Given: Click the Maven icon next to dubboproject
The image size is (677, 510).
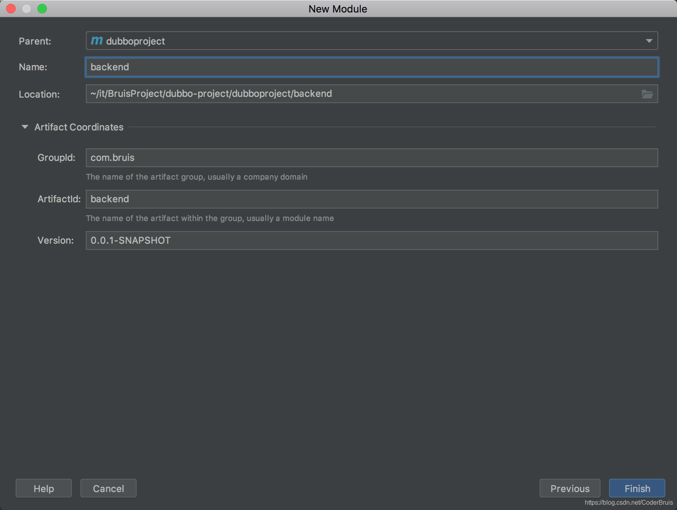Looking at the screenshot, I should (x=96, y=41).
